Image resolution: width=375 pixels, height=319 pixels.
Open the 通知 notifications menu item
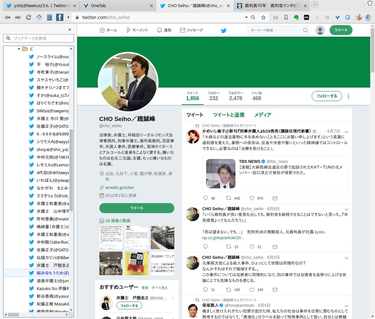click(x=164, y=30)
